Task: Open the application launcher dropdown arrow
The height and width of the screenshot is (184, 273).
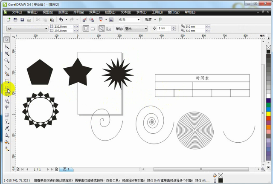Action: pos(106,20)
